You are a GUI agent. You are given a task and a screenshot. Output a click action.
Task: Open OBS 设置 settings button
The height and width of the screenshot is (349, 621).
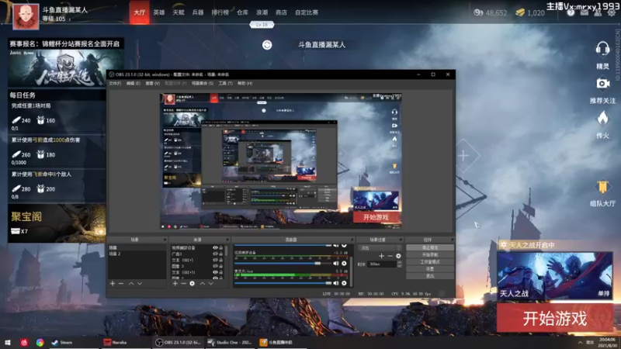430,268
